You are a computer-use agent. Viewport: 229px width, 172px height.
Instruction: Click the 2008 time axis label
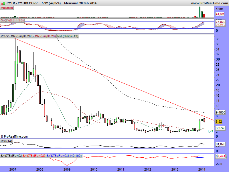click(x=40, y=169)
